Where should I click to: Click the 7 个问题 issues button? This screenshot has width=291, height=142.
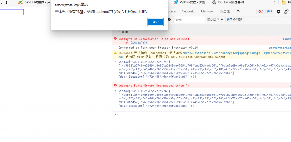click(x=234, y=20)
